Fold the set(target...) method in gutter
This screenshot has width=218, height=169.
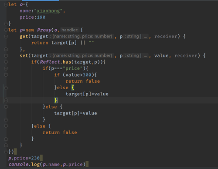coord(6,56)
